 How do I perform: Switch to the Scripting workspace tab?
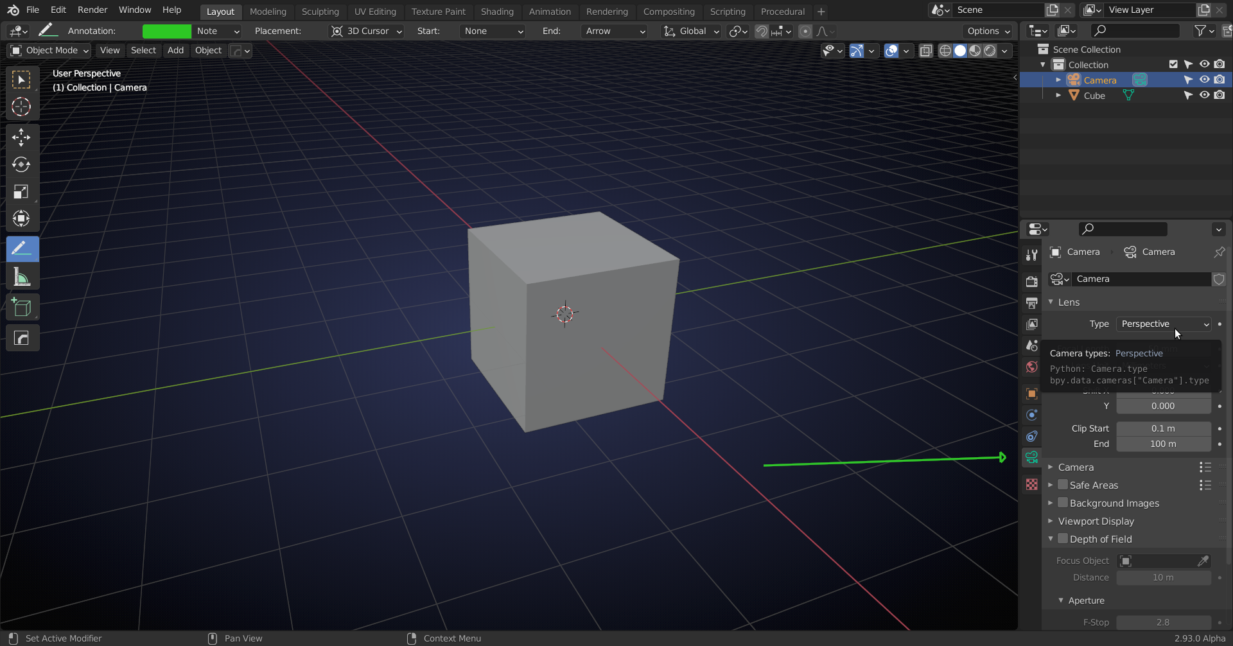click(x=728, y=12)
